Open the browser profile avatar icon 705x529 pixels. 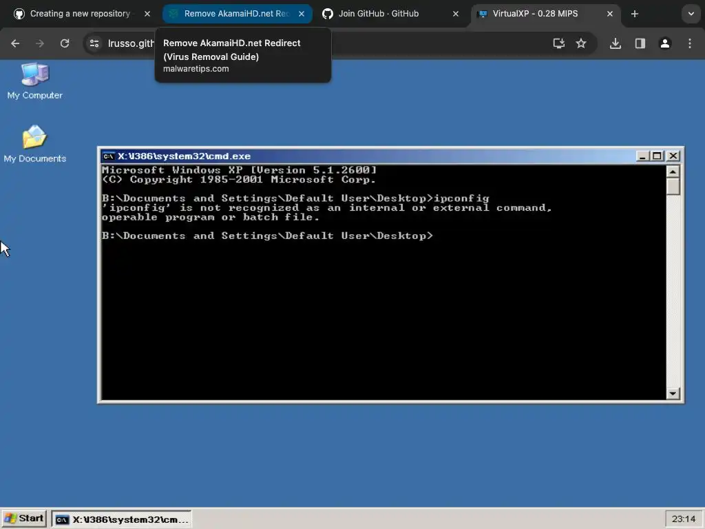tap(665, 43)
